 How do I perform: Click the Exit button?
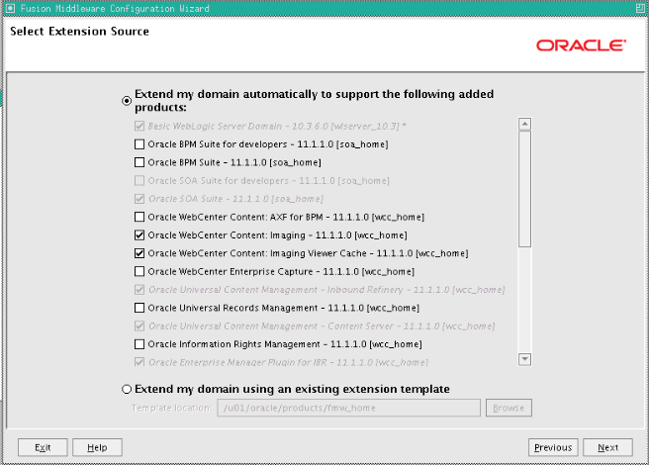point(43,447)
